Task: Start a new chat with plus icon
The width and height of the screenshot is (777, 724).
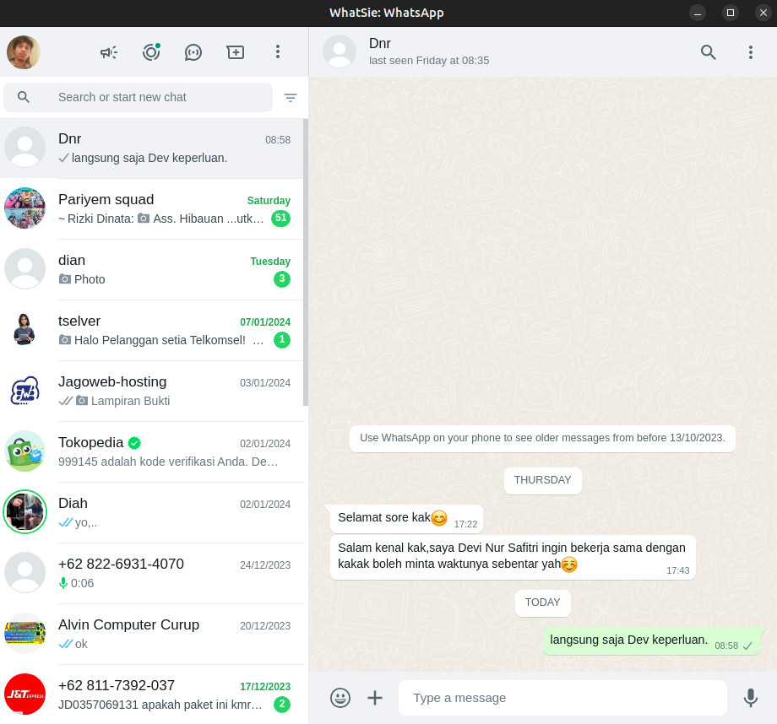Action: tap(236, 52)
